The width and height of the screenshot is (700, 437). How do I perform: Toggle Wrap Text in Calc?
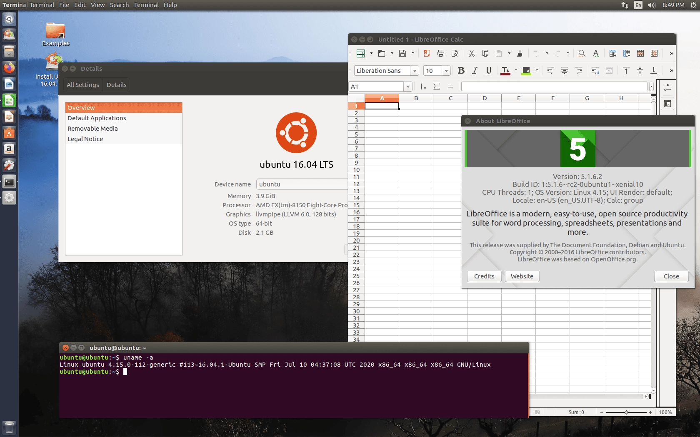[x=595, y=70]
